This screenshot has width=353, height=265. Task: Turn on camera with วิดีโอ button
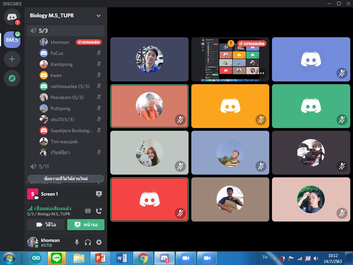coord(46,225)
